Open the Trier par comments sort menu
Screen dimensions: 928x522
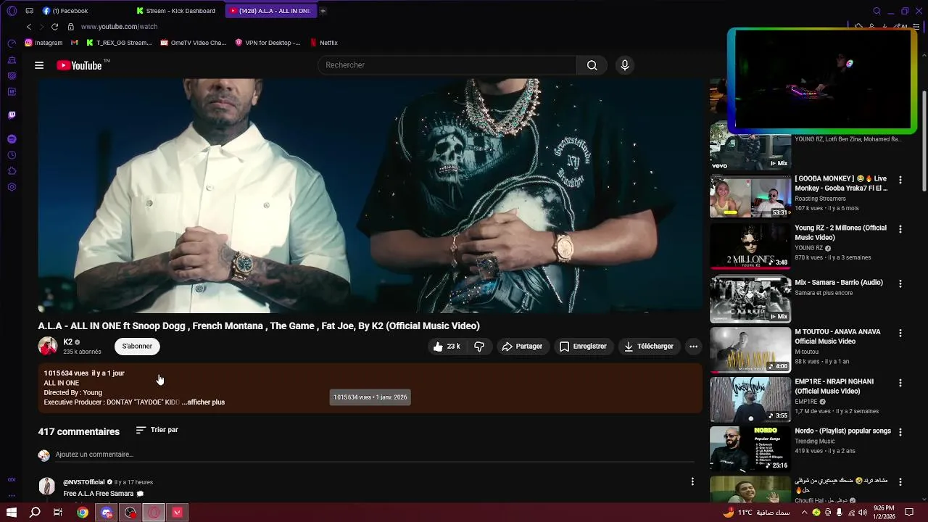pos(157,430)
